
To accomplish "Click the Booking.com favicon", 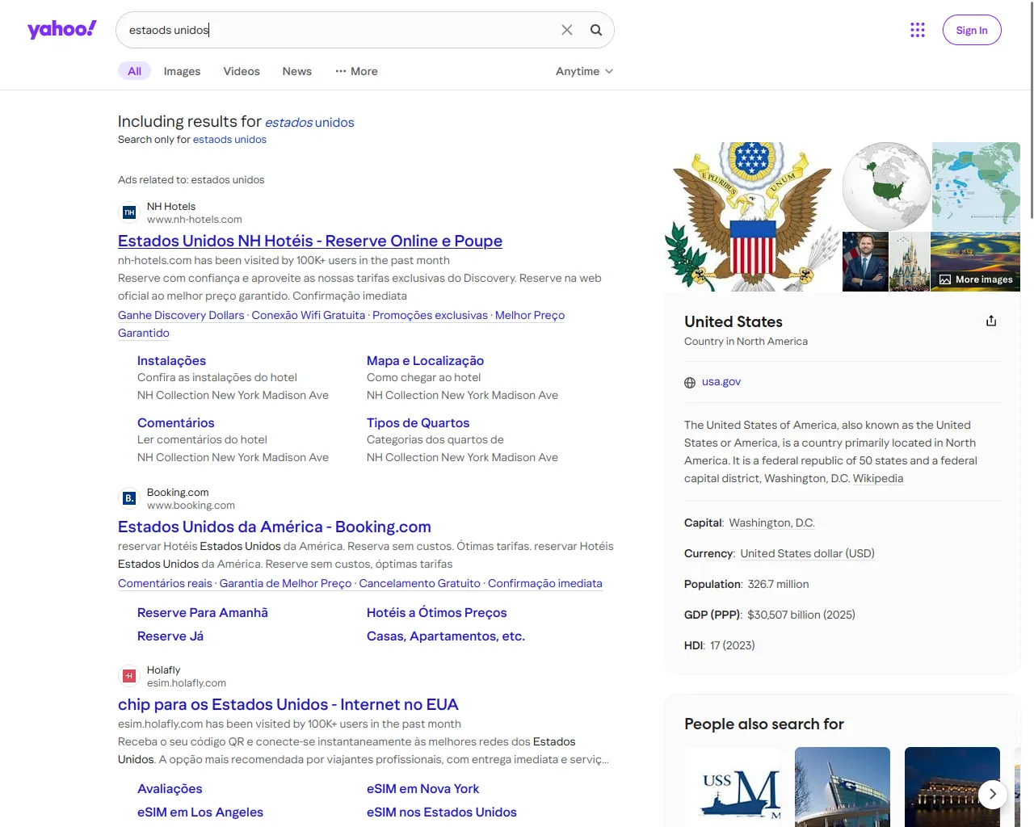I will tap(129, 498).
